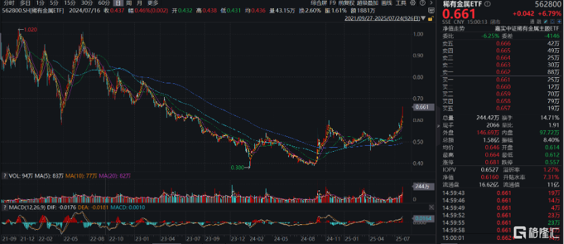Click the 委比 -6.25% value
Screen dimensions: 564x244
489,36
